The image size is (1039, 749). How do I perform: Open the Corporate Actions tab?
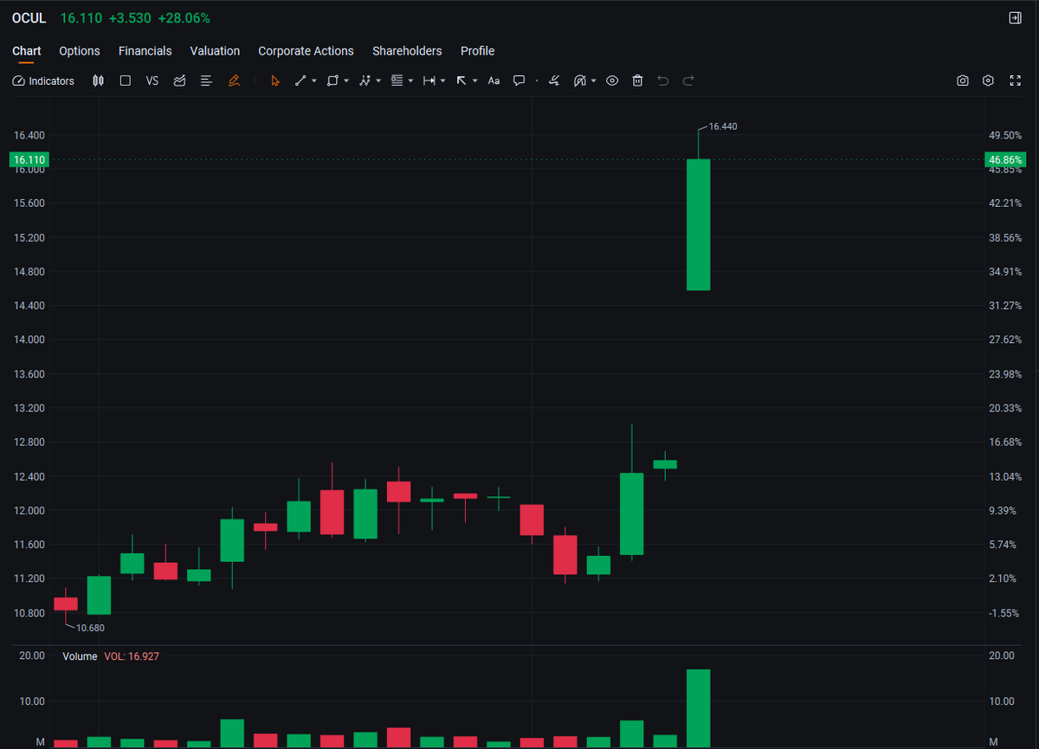coord(306,51)
